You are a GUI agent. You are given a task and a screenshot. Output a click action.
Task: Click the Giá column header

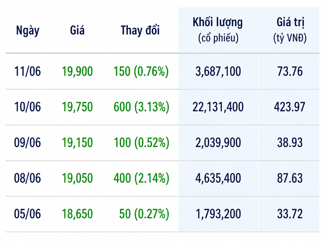pos(77,30)
